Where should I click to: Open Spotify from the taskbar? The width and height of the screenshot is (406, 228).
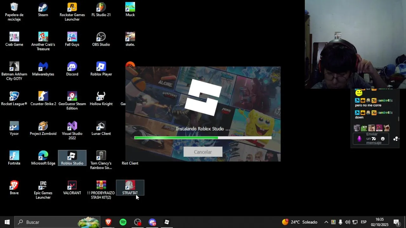click(x=123, y=222)
